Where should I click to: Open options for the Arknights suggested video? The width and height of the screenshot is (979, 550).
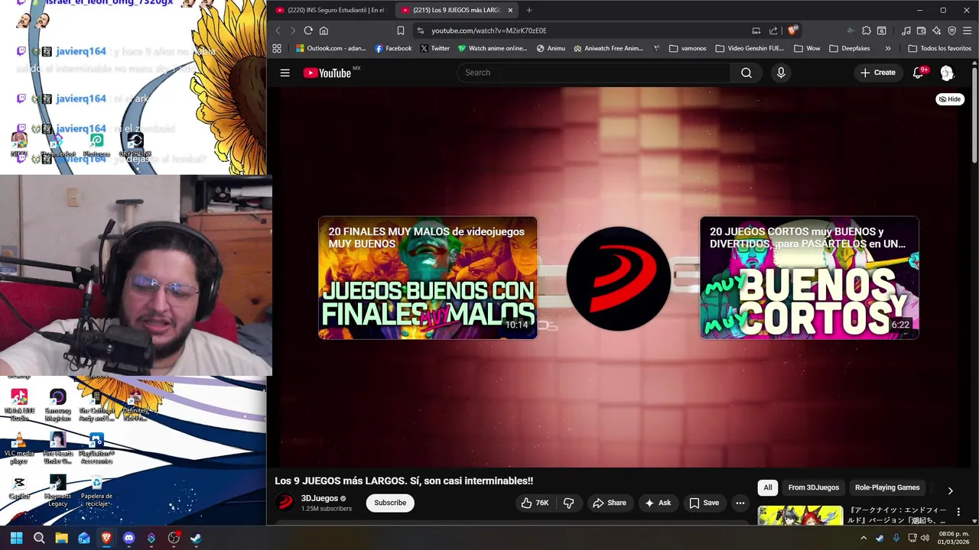point(958,512)
